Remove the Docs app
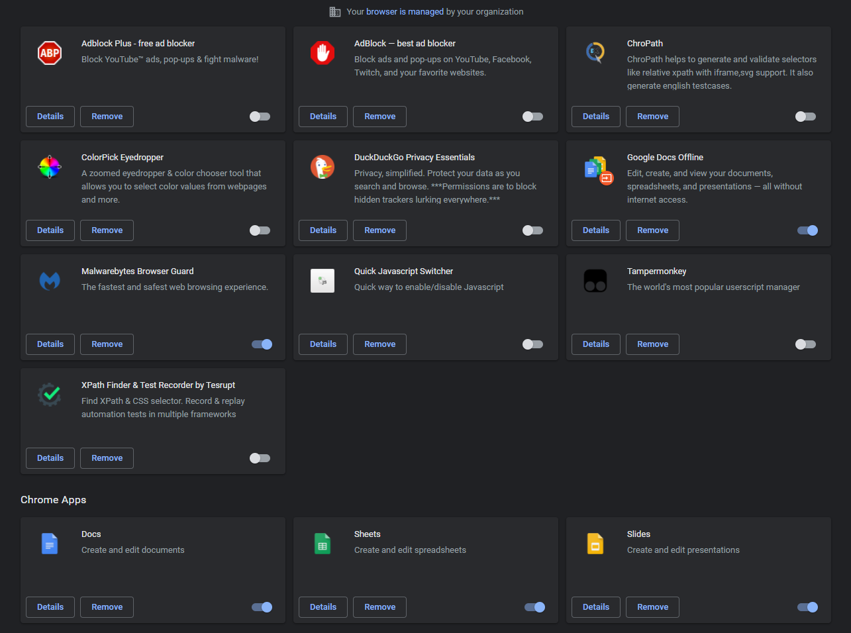 [107, 607]
